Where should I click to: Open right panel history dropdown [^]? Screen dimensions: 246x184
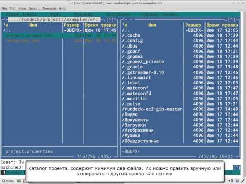click(232, 20)
